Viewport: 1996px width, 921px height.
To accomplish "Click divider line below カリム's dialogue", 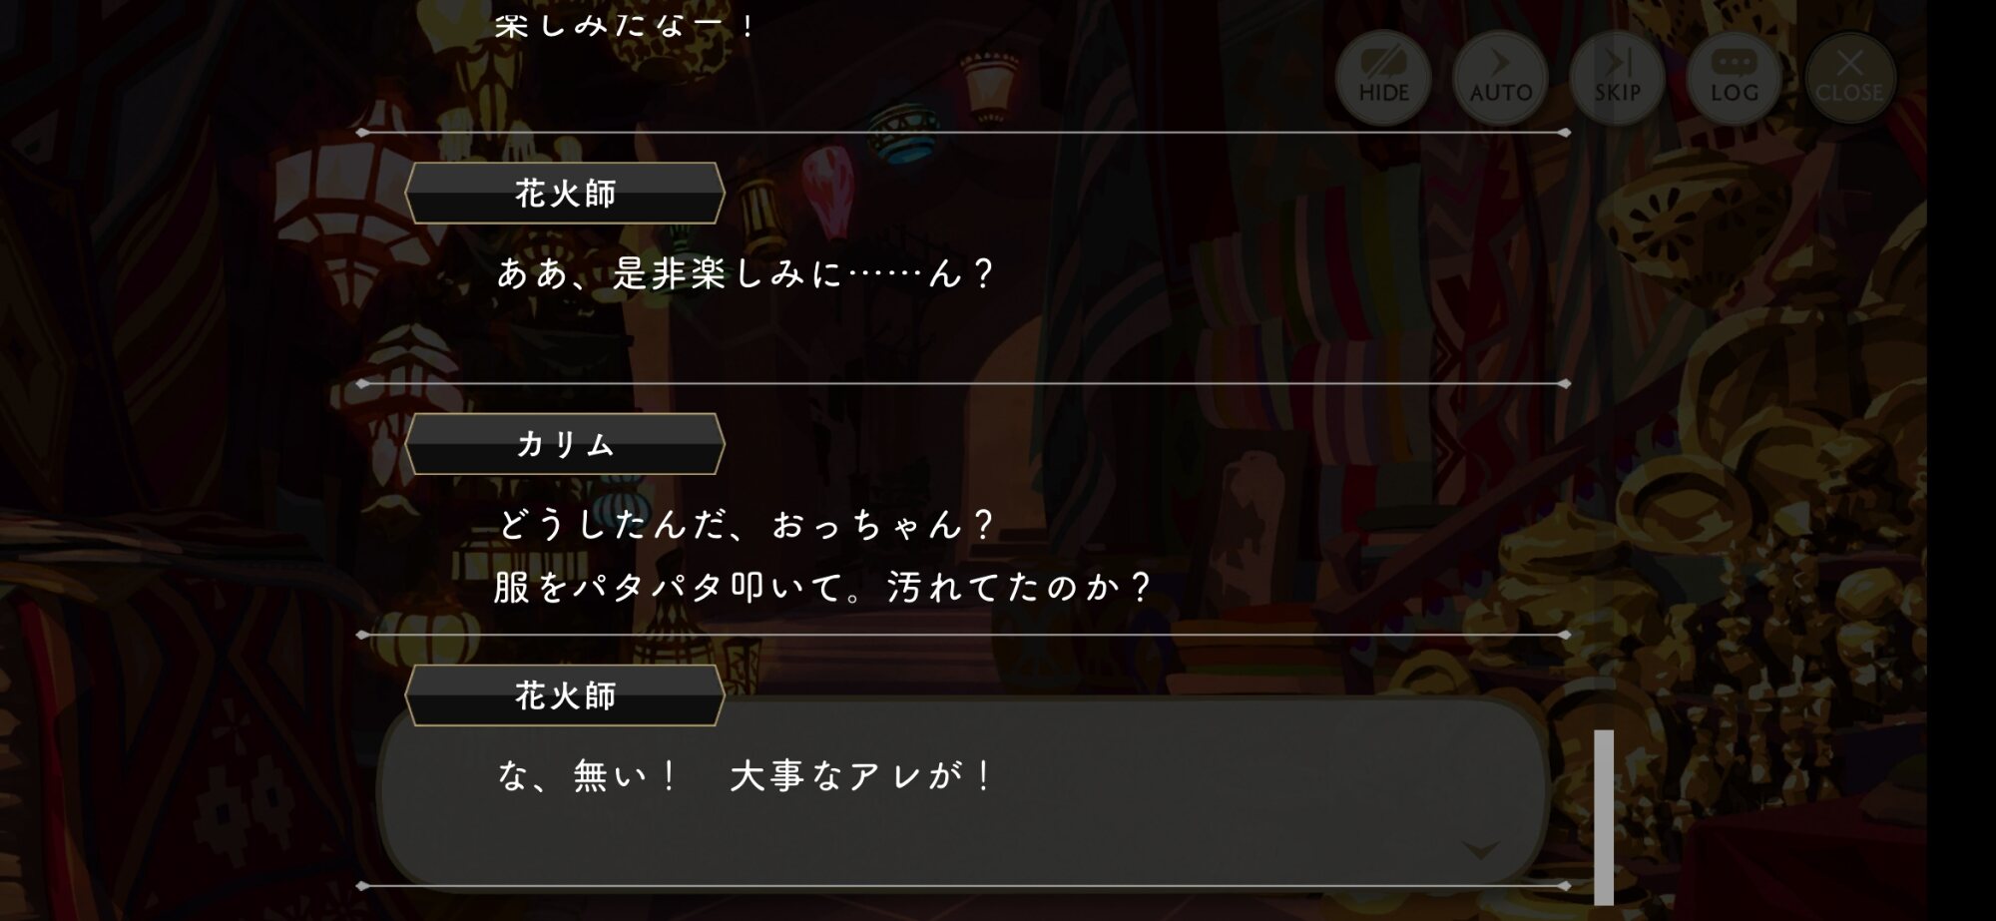I will tap(964, 635).
